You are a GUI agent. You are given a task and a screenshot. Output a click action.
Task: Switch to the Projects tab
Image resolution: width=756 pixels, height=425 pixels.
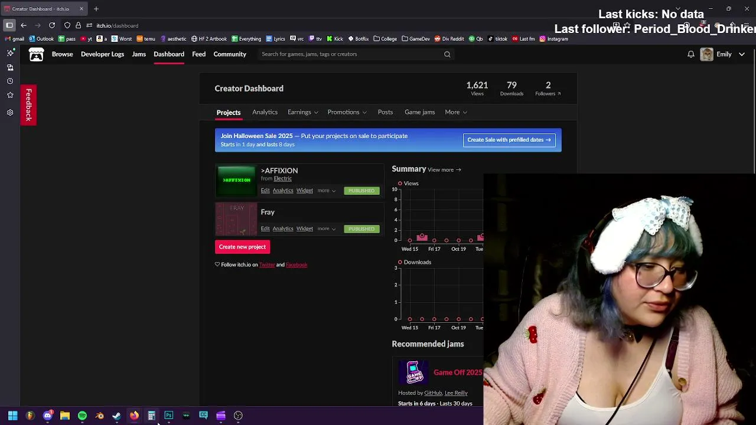pyautogui.click(x=229, y=112)
